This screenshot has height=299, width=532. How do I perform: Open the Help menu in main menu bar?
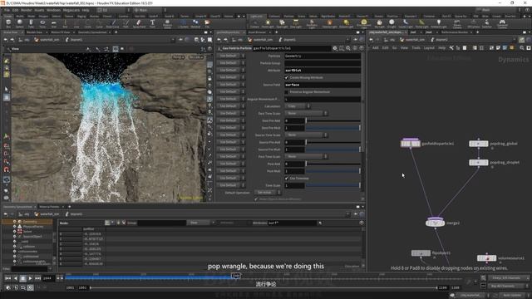[x=86, y=10]
